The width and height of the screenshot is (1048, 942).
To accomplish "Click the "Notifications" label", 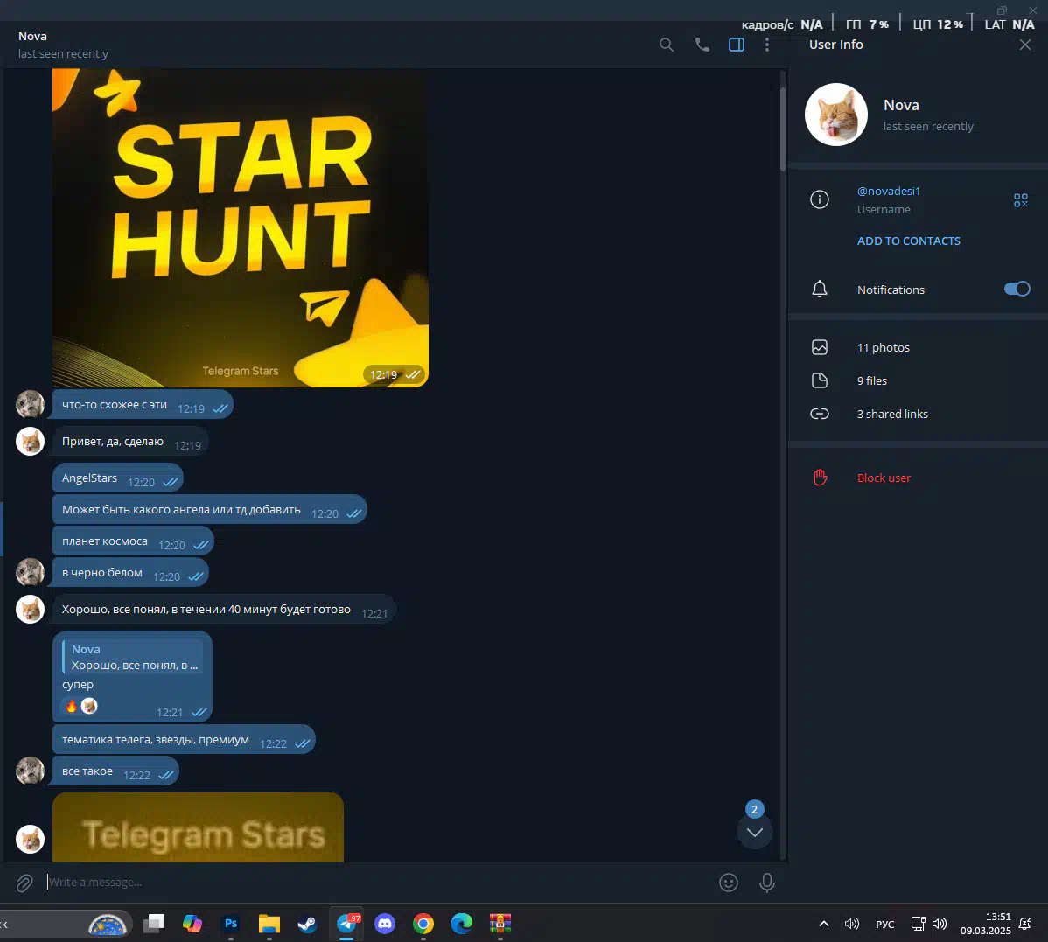I will (x=891, y=290).
